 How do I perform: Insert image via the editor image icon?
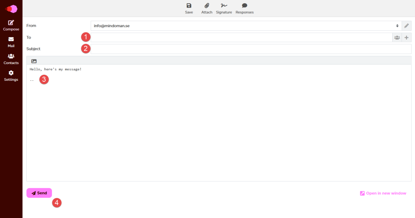coord(34,61)
